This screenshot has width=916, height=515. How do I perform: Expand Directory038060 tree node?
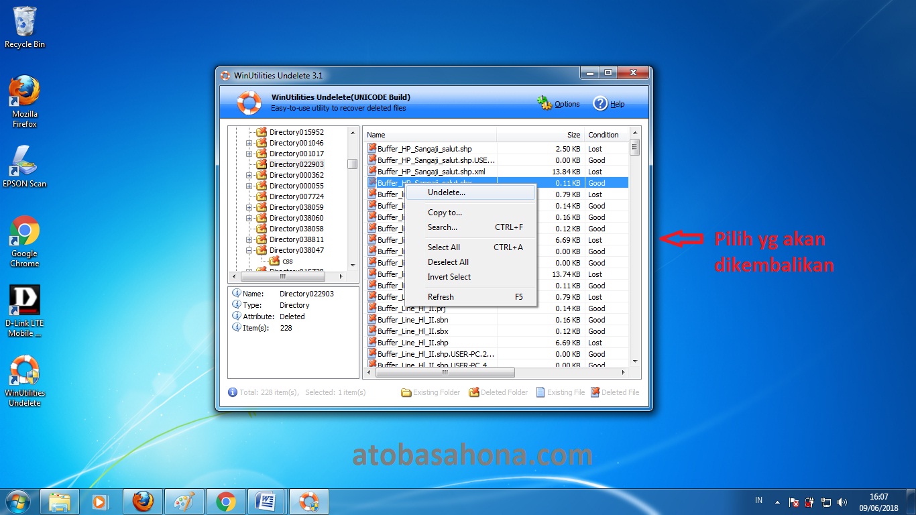pos(249,218)
